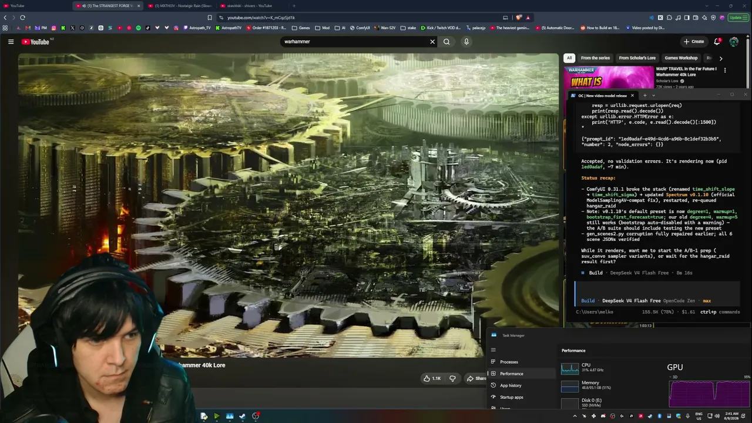Image resolution: width=752 pixels, height=423 pixels.
Task: Switch to the MXTHI3V Nostalgic Rain tab
Action: (179, 6)
